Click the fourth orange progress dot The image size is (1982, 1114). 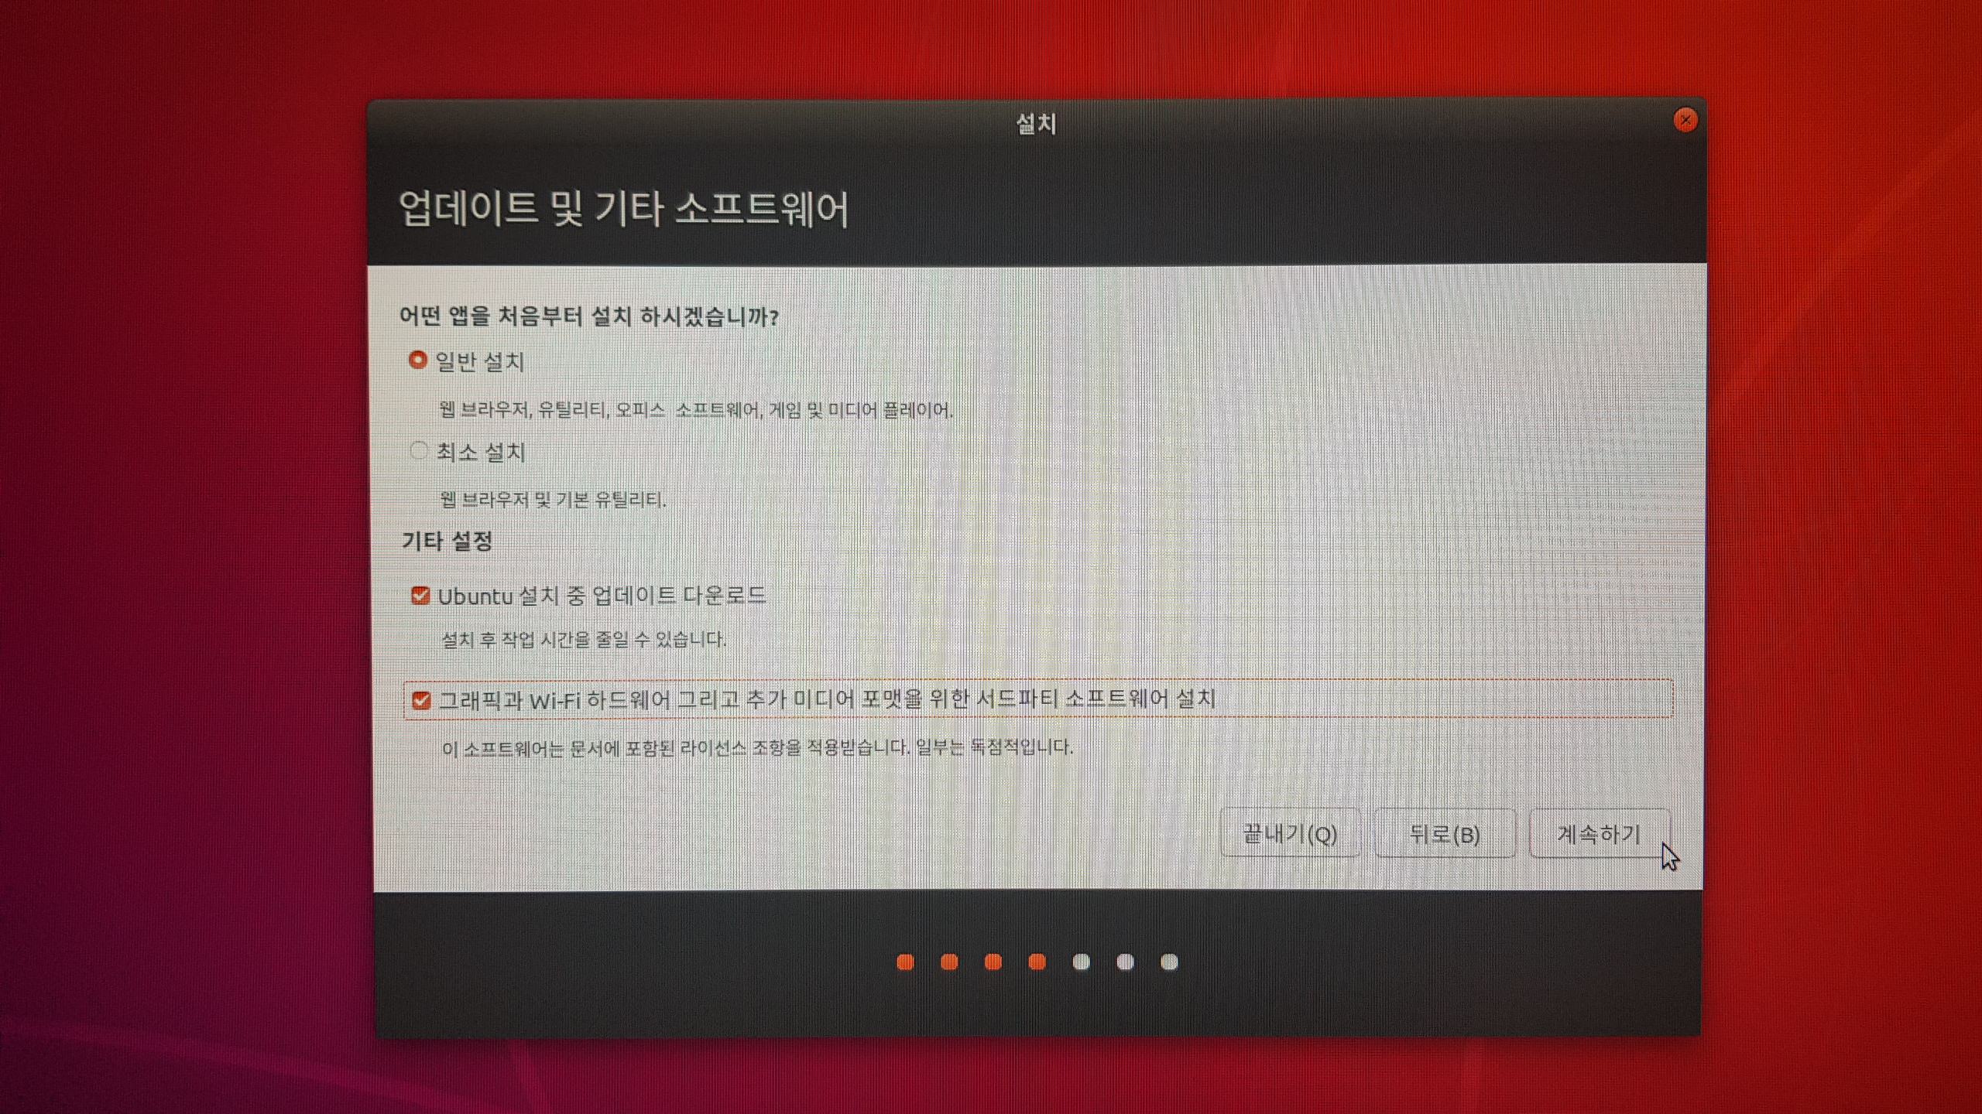[1037, 962]
